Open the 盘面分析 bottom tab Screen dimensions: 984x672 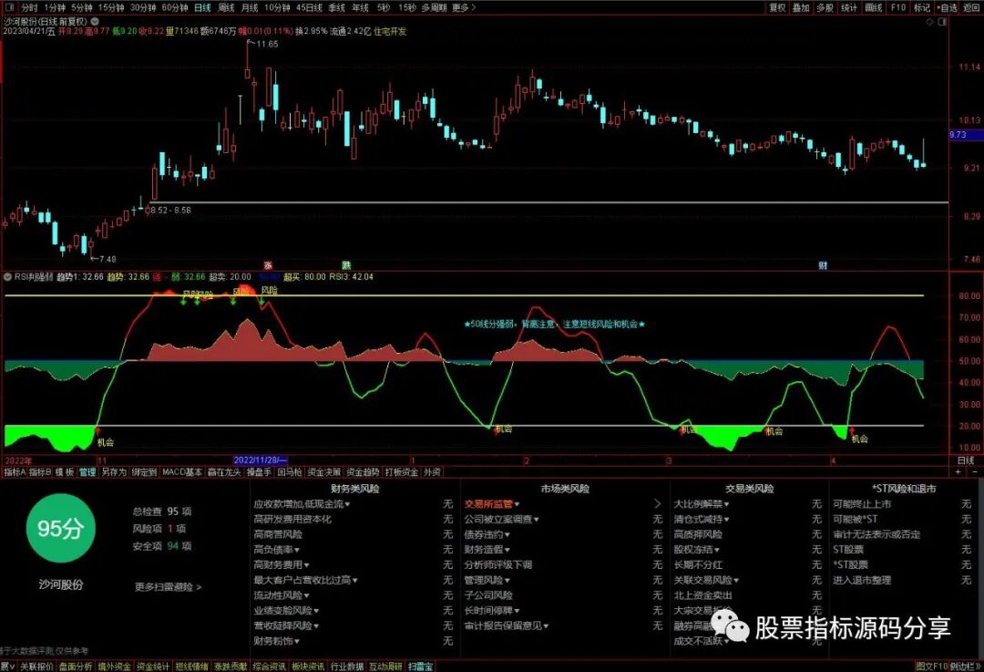point(76,667)
